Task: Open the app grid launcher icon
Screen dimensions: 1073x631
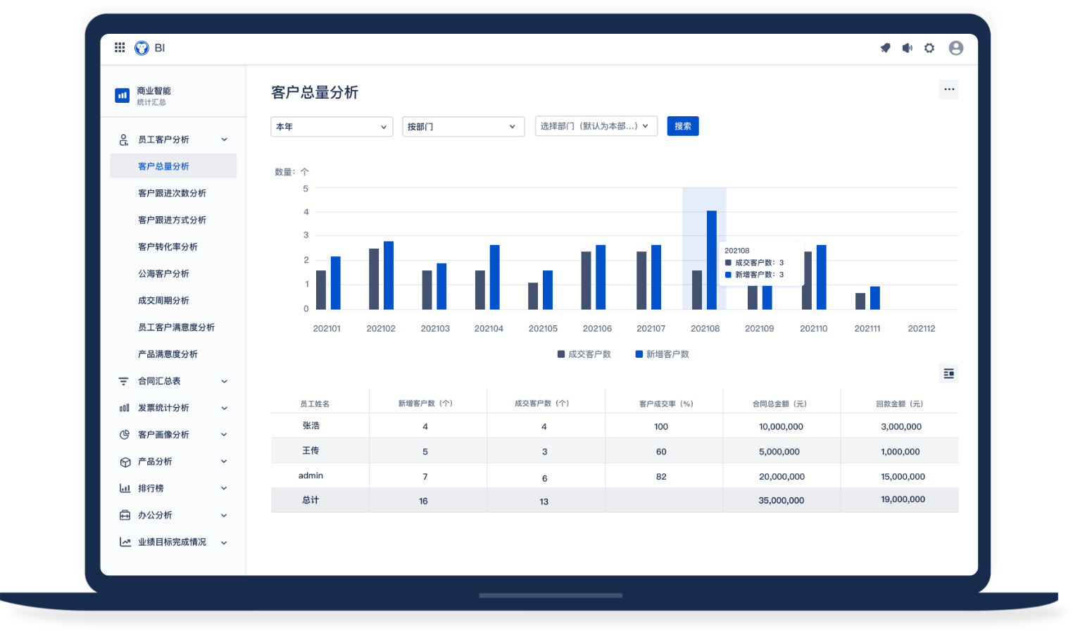Action: [x=120, y=48]
